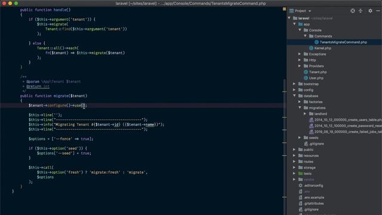Open Project panel settings gear

click(x=370, y=11)
